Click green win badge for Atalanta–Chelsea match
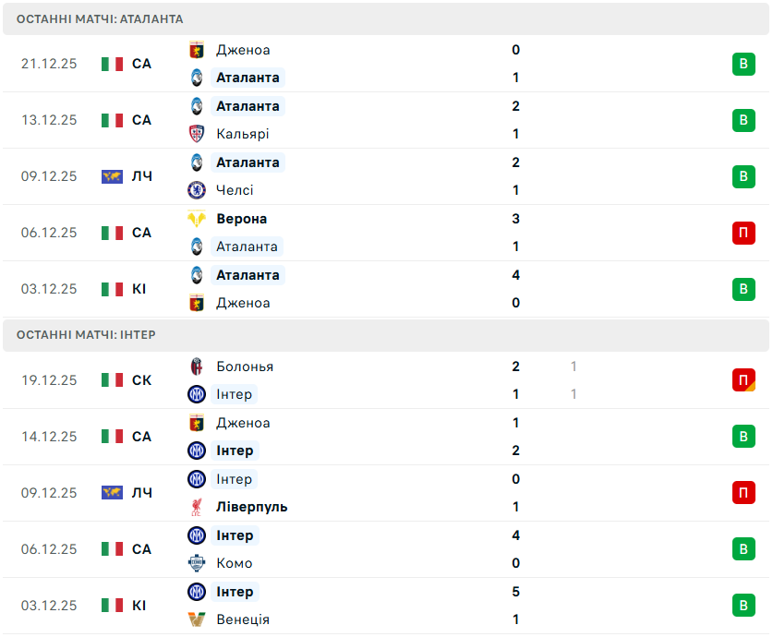The height and width of the screenshot is (637, 773). click(743, 176)
